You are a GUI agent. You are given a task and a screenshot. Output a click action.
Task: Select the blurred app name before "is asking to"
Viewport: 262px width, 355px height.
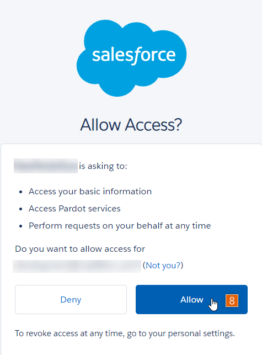pos(46,166)
